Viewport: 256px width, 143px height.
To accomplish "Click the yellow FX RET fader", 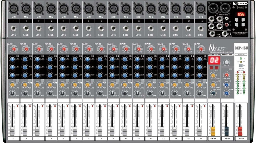I will coord(213,131).
